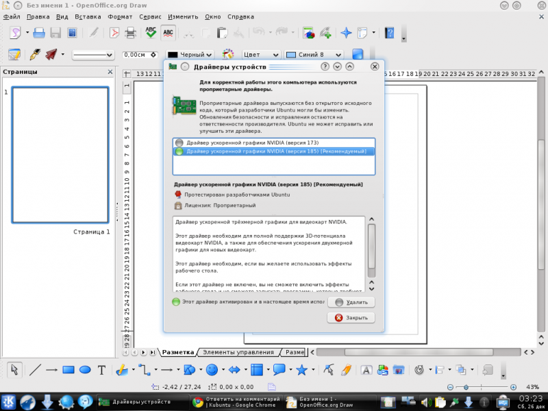The image size is (548, 411).
Task: Switch to Google Chrome taskbar entry
Action: point(236,402)
